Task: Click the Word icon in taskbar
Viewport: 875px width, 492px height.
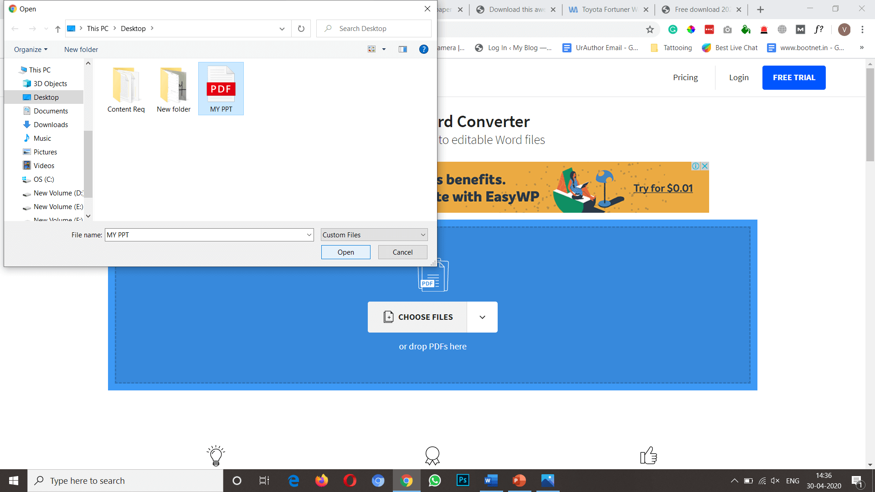Action: coord(490,480)
